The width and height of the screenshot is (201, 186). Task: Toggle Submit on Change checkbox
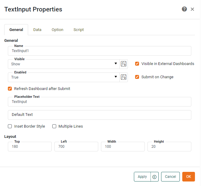coord(137,77)
